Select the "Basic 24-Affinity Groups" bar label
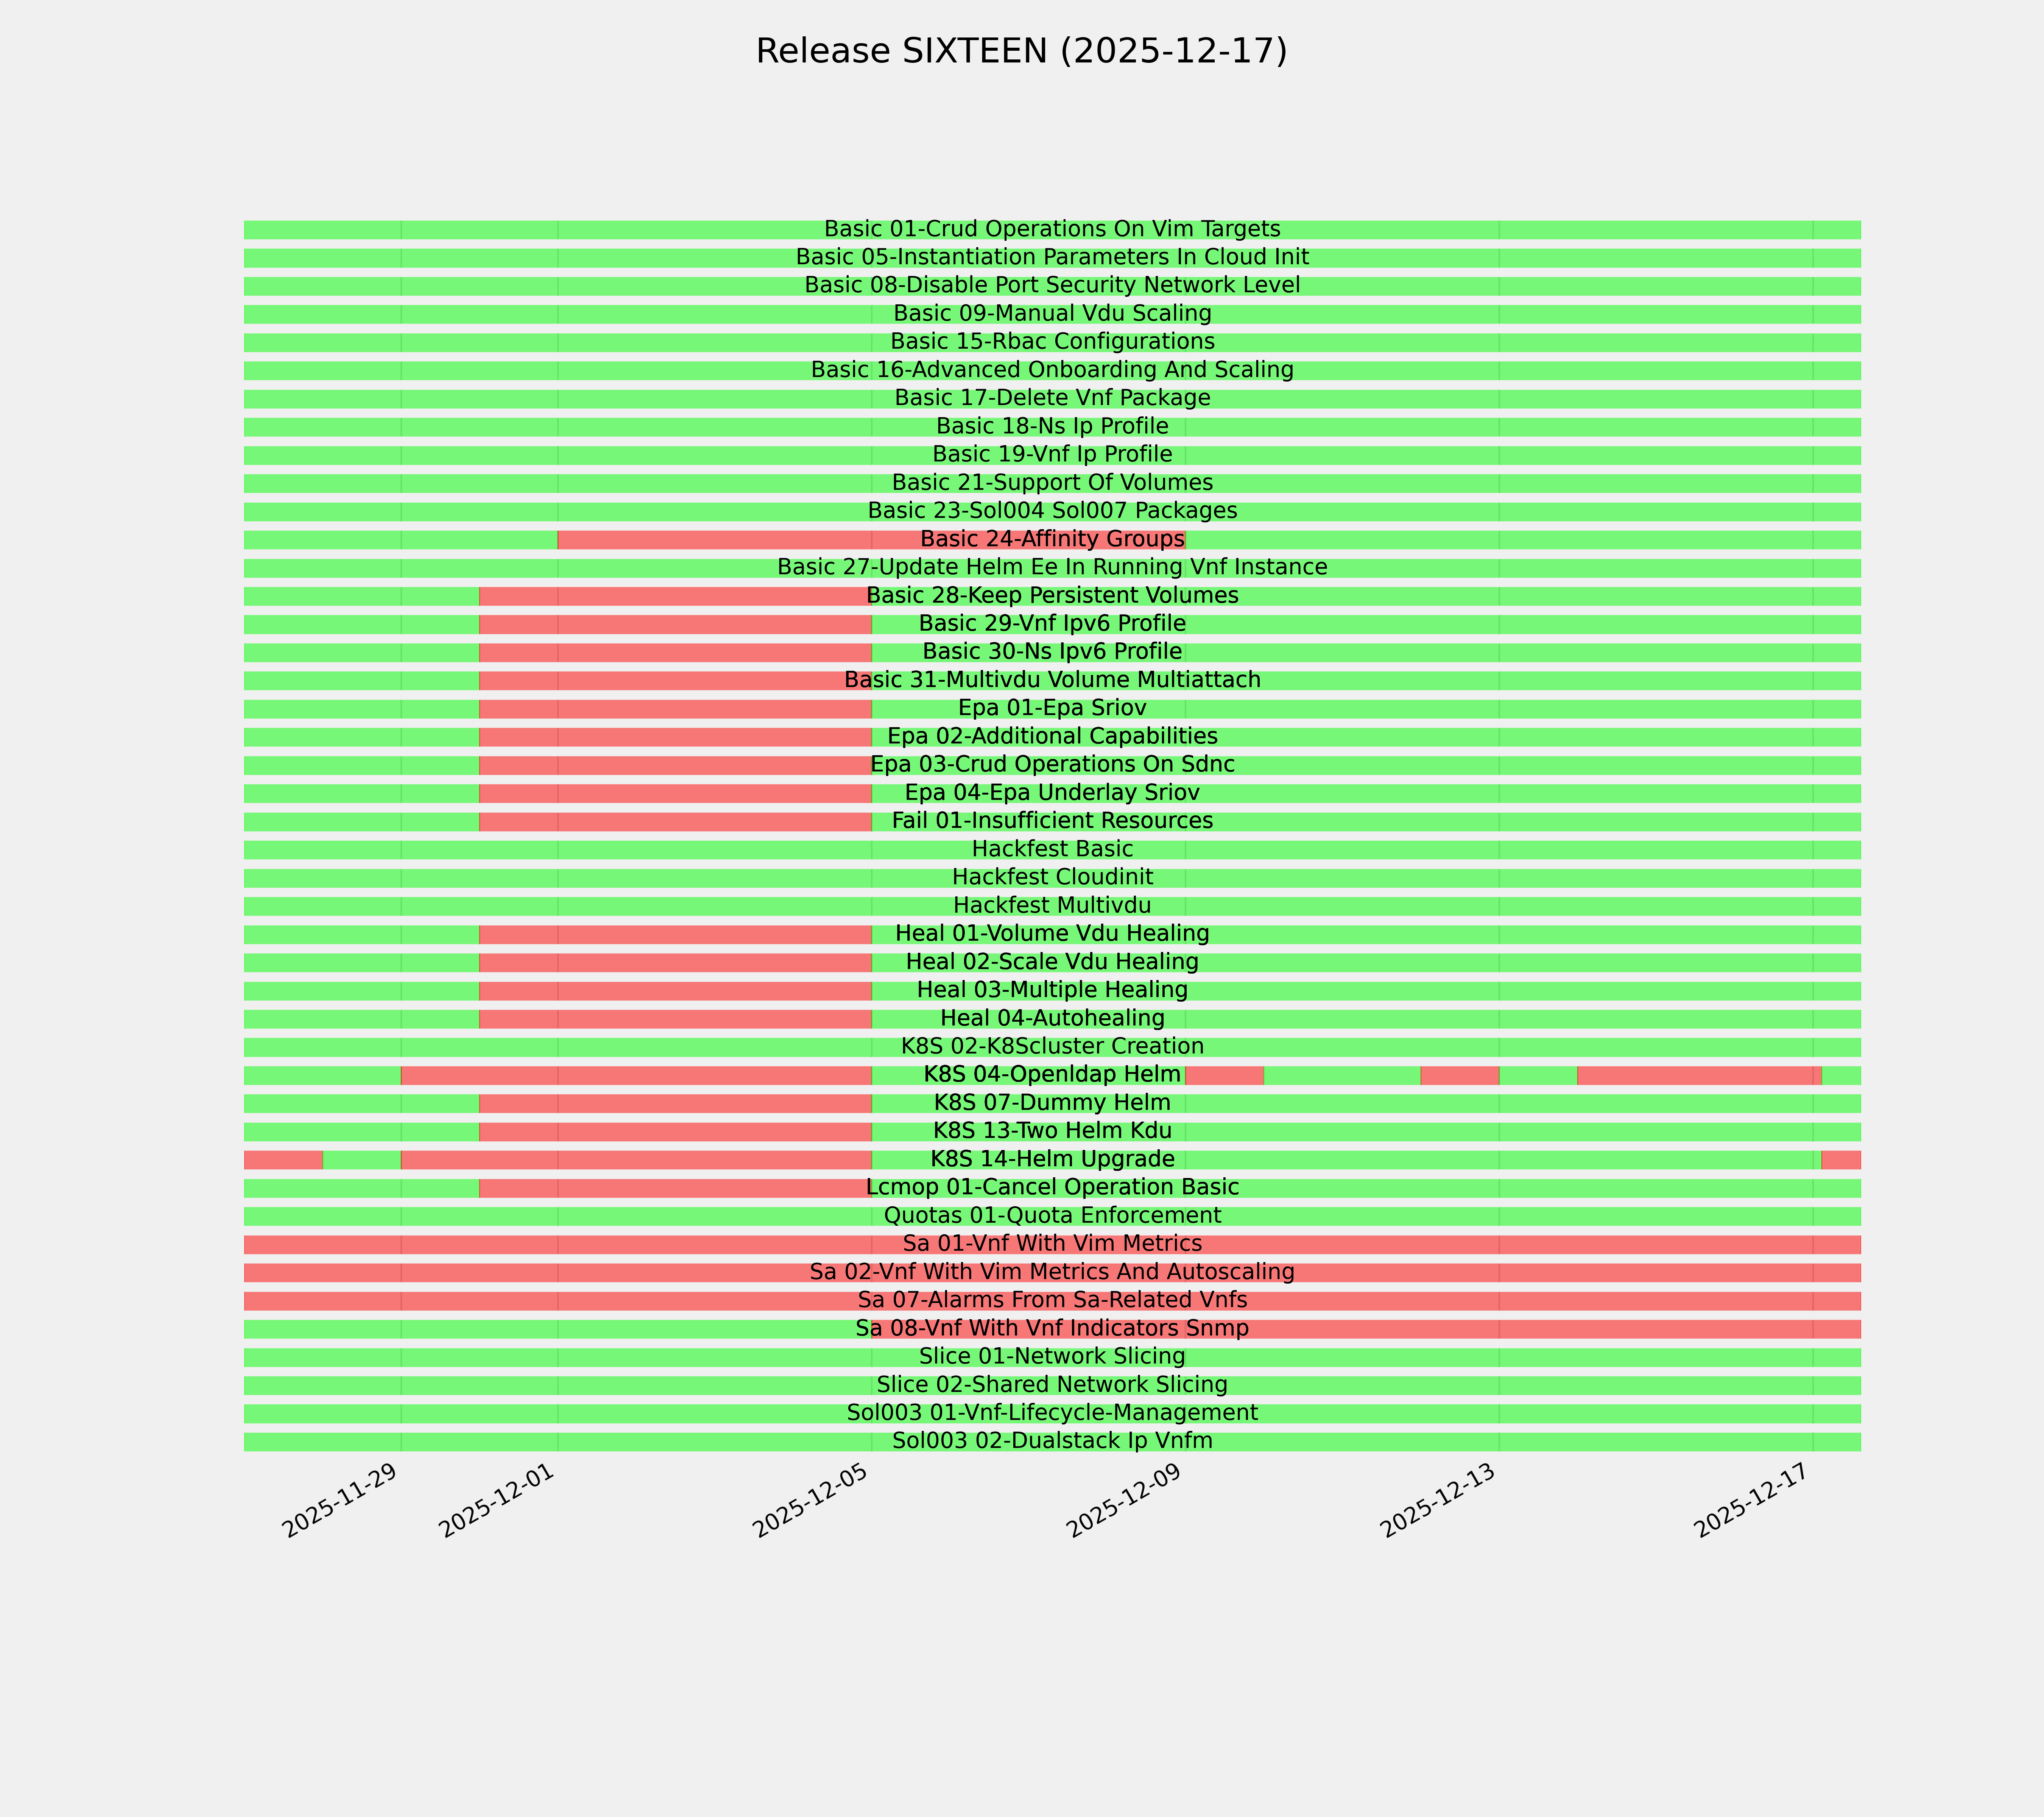 tap(1052, 539)
